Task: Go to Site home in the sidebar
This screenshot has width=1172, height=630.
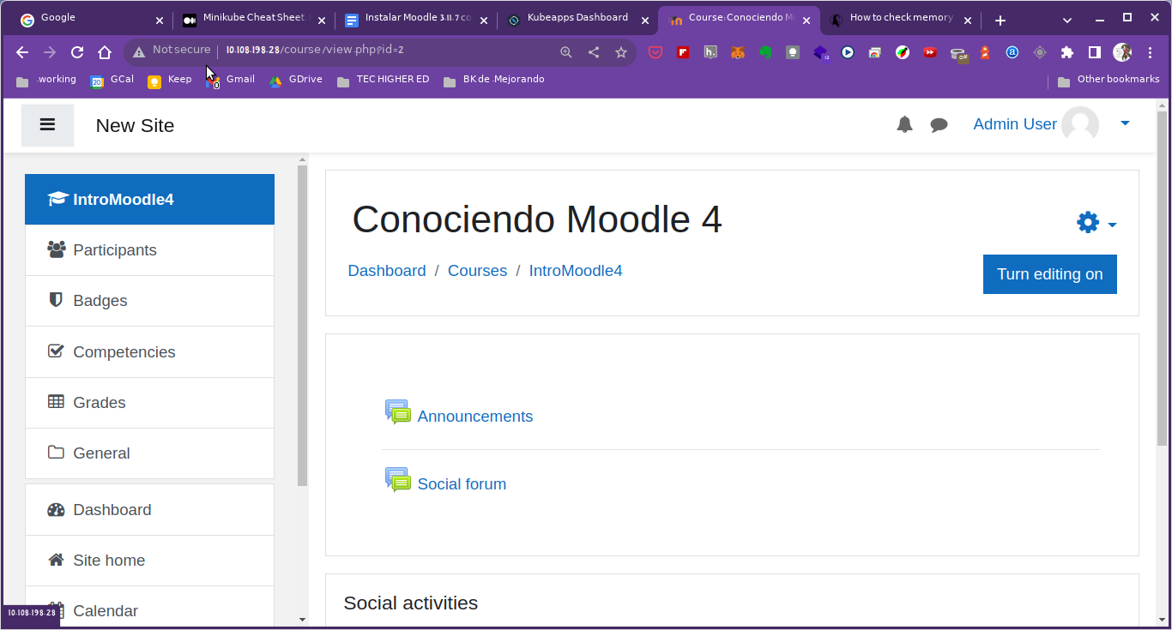Action: (149, 561)
